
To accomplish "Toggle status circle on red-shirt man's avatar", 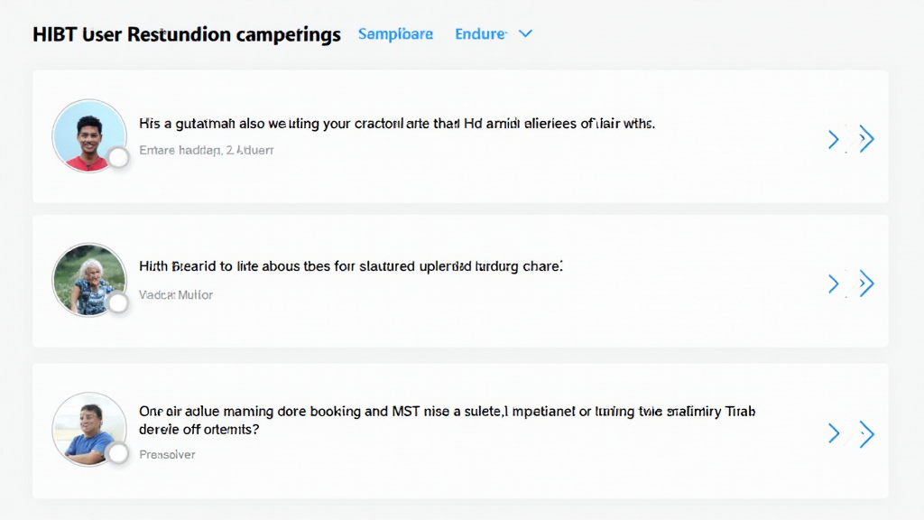I will tap(118, 159).
